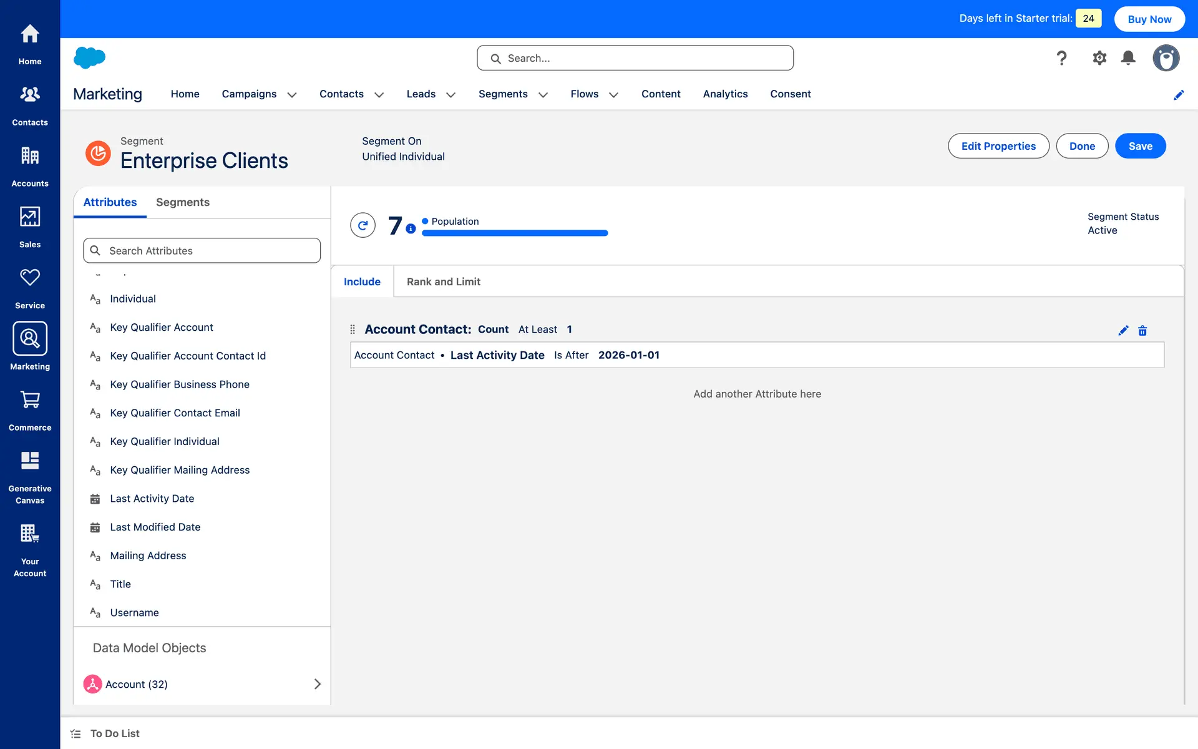
Task: Expand the Campaigns navigation dropdown
Action: [291, 95]
